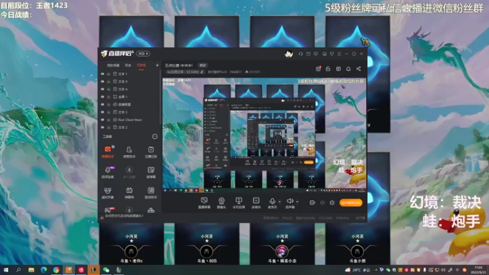This screenshot has width=489, height=275.
Task: Click the preview eye icon beside the settings gear
Action: click(323, 203)
